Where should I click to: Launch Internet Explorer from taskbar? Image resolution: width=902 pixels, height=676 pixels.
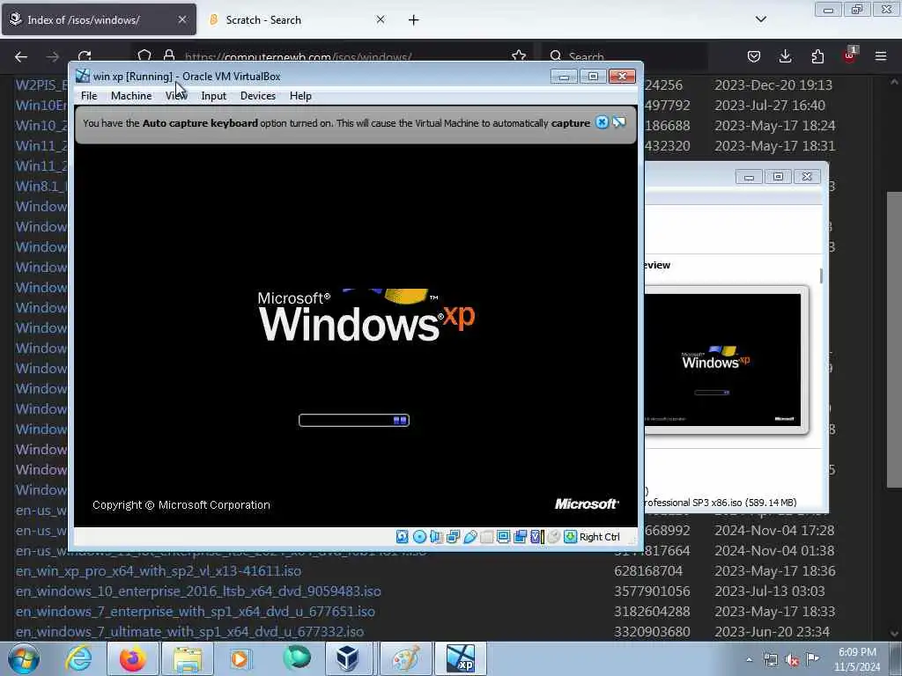click(78, 658)
